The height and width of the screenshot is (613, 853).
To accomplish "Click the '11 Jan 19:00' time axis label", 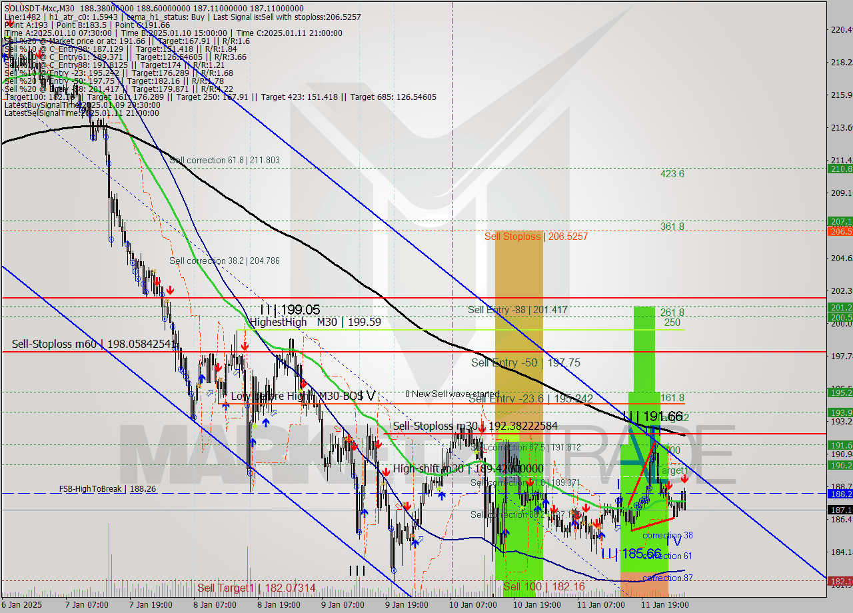I will pos(665,605).
